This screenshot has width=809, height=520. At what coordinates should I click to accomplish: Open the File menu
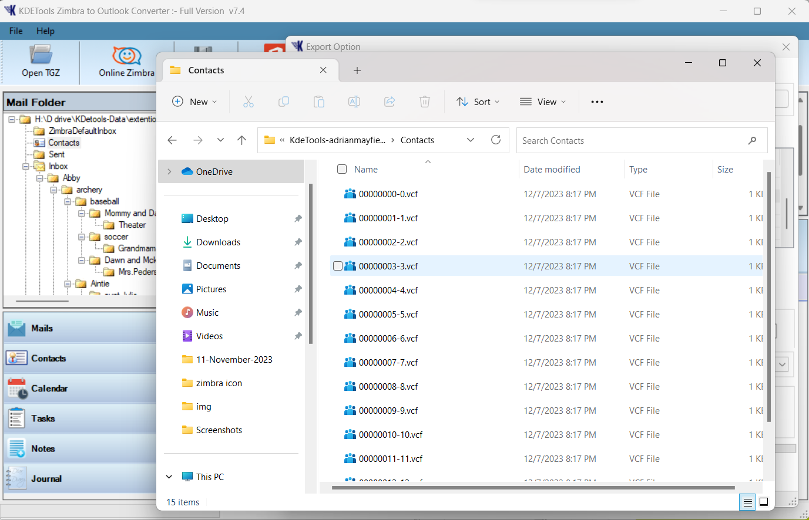[16, 31]
